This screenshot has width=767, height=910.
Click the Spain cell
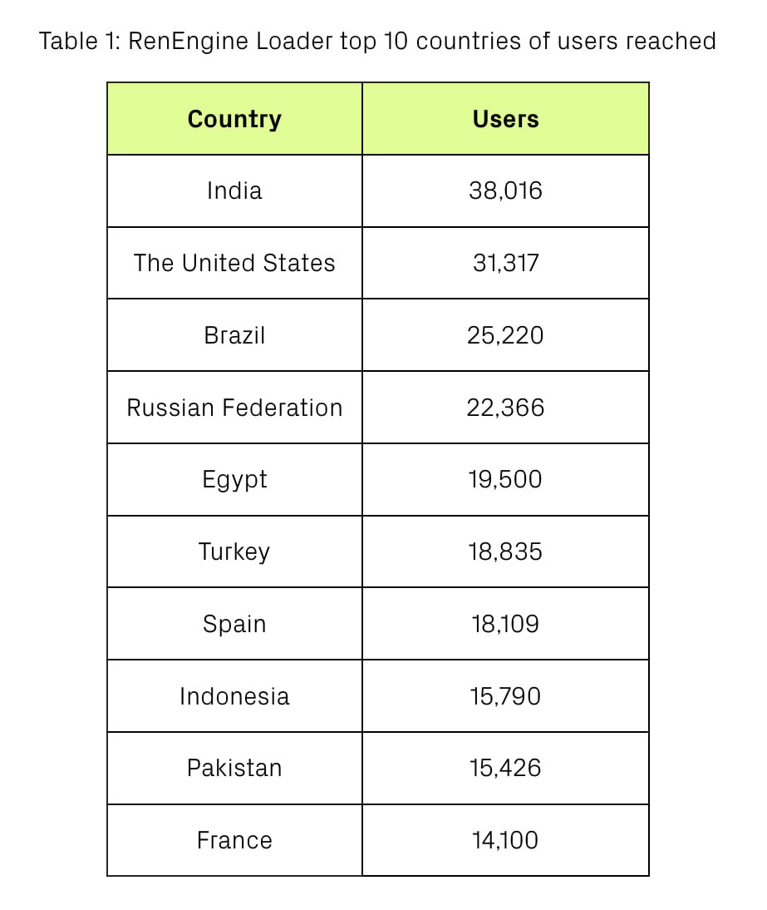[x=234, y=624]
